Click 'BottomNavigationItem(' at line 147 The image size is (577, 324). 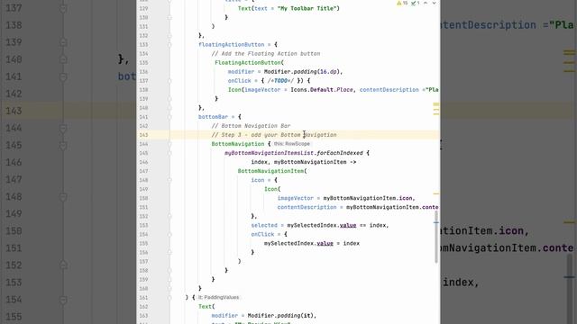click(x=272, y=171)
